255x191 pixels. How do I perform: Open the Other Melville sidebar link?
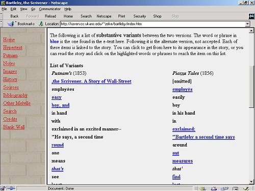click(x=17, y=103)
